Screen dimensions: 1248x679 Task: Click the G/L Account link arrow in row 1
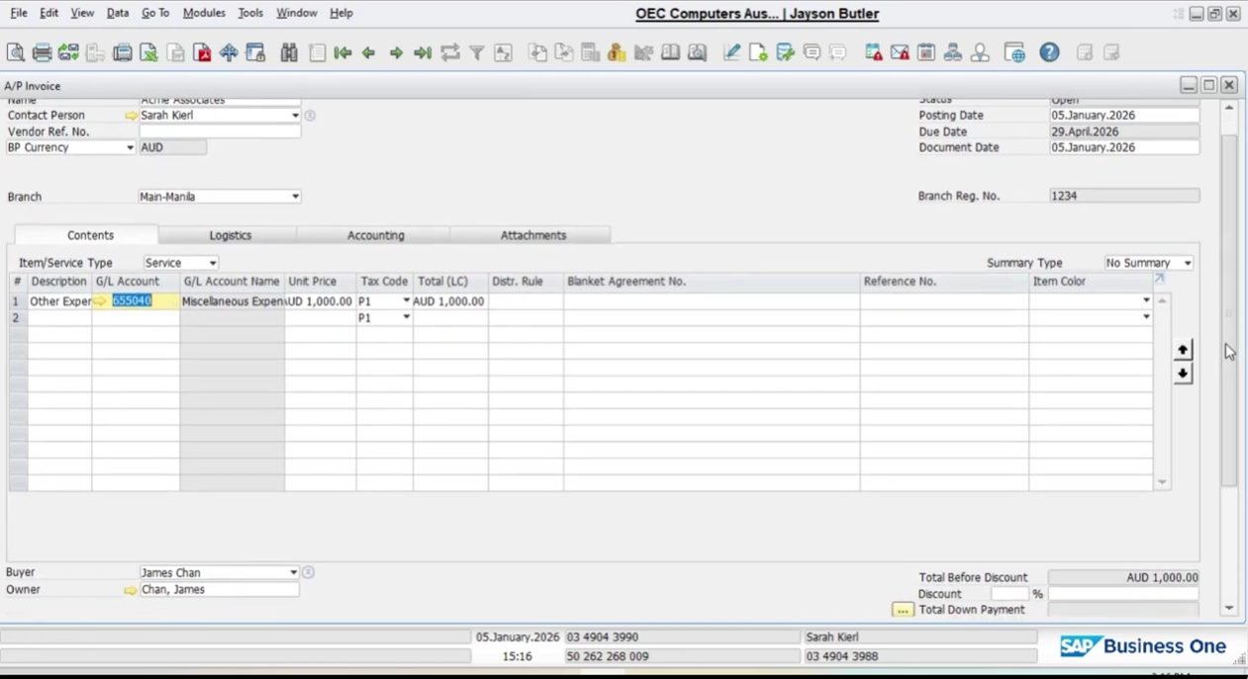pyautogui.click(x=101, y=301)
